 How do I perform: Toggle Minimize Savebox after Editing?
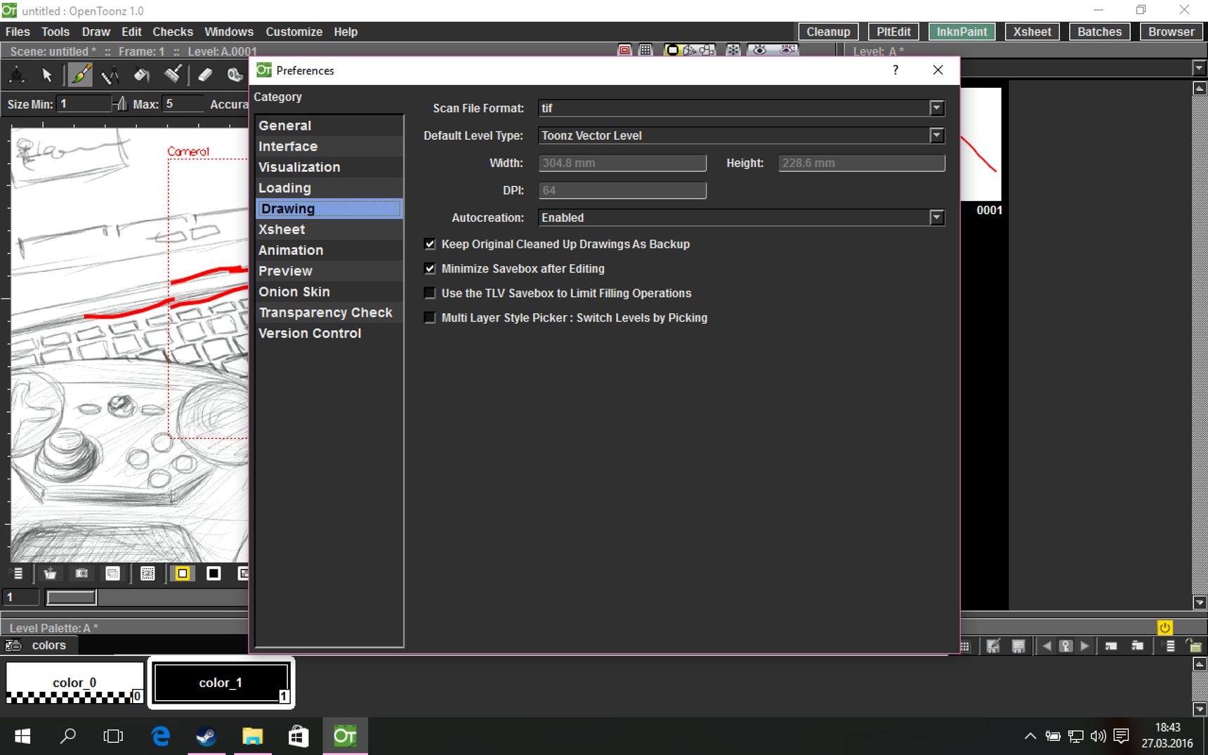430,269
